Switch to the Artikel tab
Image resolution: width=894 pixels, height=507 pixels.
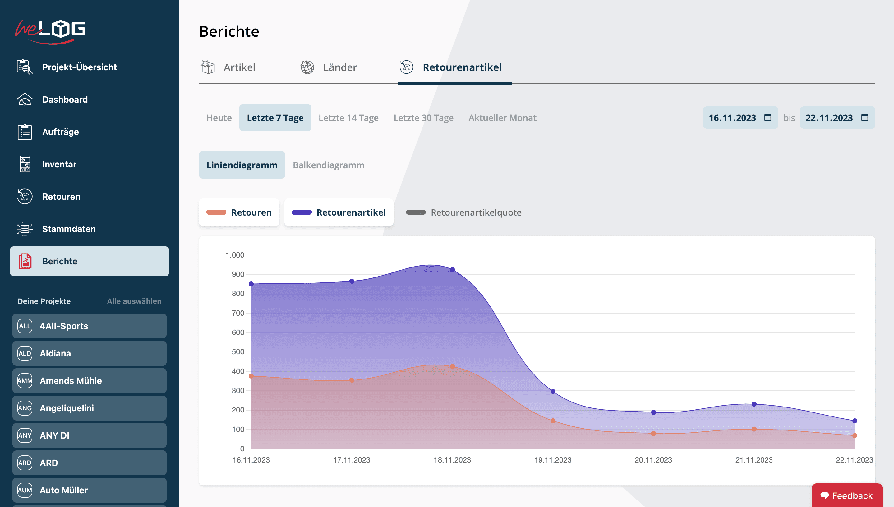pyautogui.click(x=228, y=67)
